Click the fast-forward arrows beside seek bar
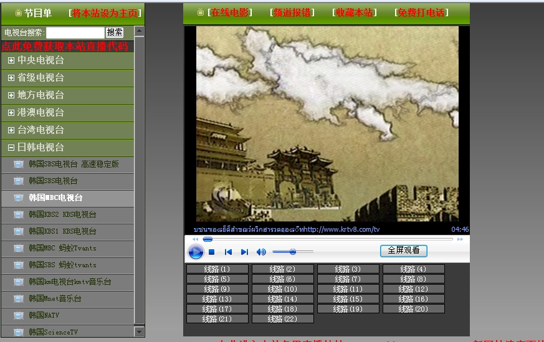Image resolution: width=544 pixels, height=342 pixels. 460,239
